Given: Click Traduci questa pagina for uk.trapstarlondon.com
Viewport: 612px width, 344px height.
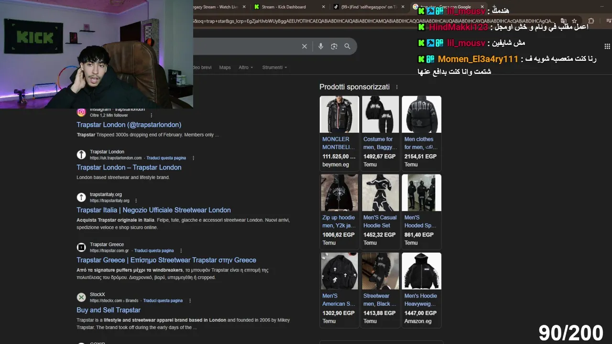Looking at the screenshot, I should (166, 158).
